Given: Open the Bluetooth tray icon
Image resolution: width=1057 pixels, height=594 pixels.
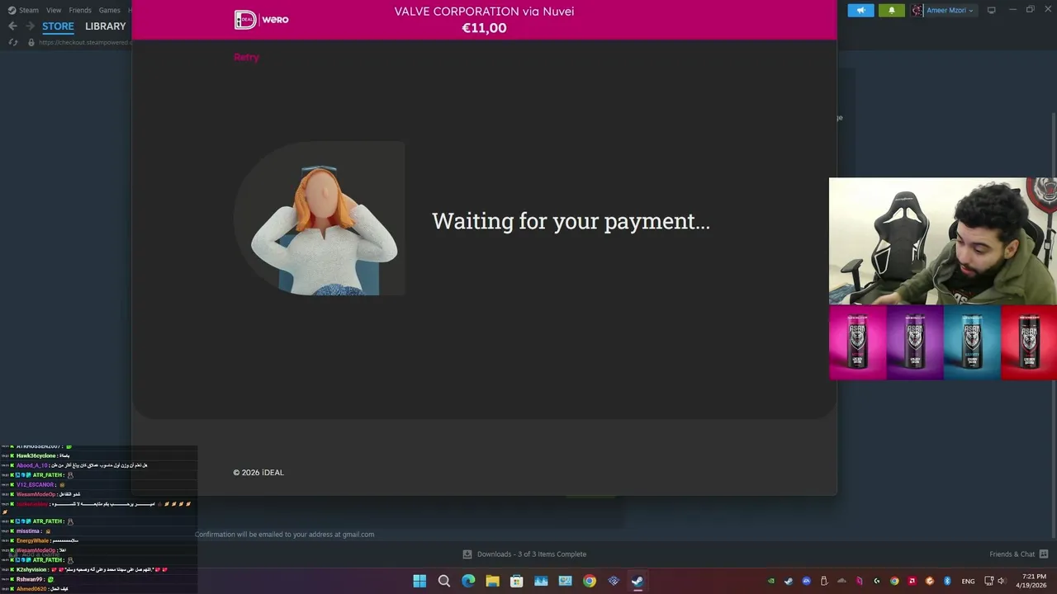Looking at the screenshot, I should pyautogui.click(x=947, y=581).
